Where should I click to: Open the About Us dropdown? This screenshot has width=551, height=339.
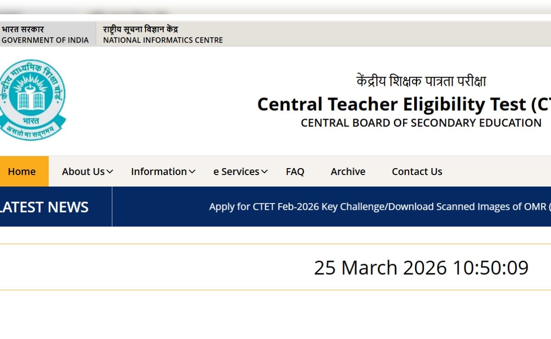(83, 171)
